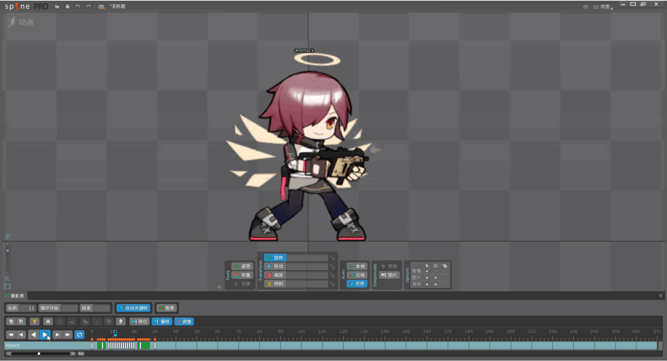Click the key icon beside 移动 row
Screen dimensions: 667x361
(x=332, y=266)
